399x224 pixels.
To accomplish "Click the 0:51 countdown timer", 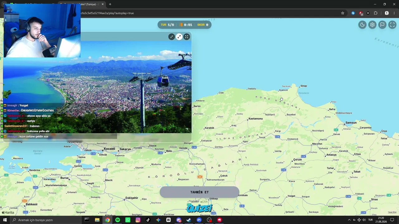I will [186, 25].
